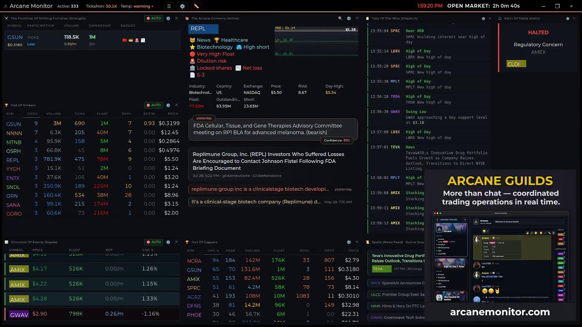Viewport: 582px width, 327px height.
Task: Select NNNN row in Hall Of Embers
Action: [x=93, y=132]
